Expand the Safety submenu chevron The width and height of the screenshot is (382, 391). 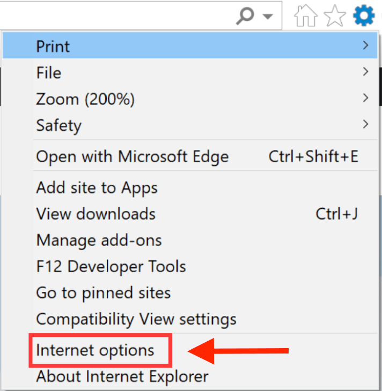[366, 124]
